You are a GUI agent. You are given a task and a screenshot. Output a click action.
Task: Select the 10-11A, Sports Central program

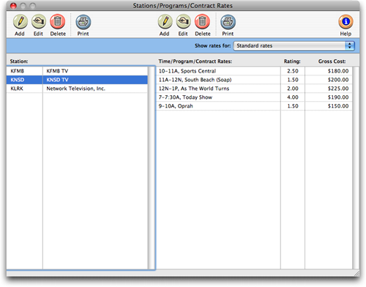point(187,71)
